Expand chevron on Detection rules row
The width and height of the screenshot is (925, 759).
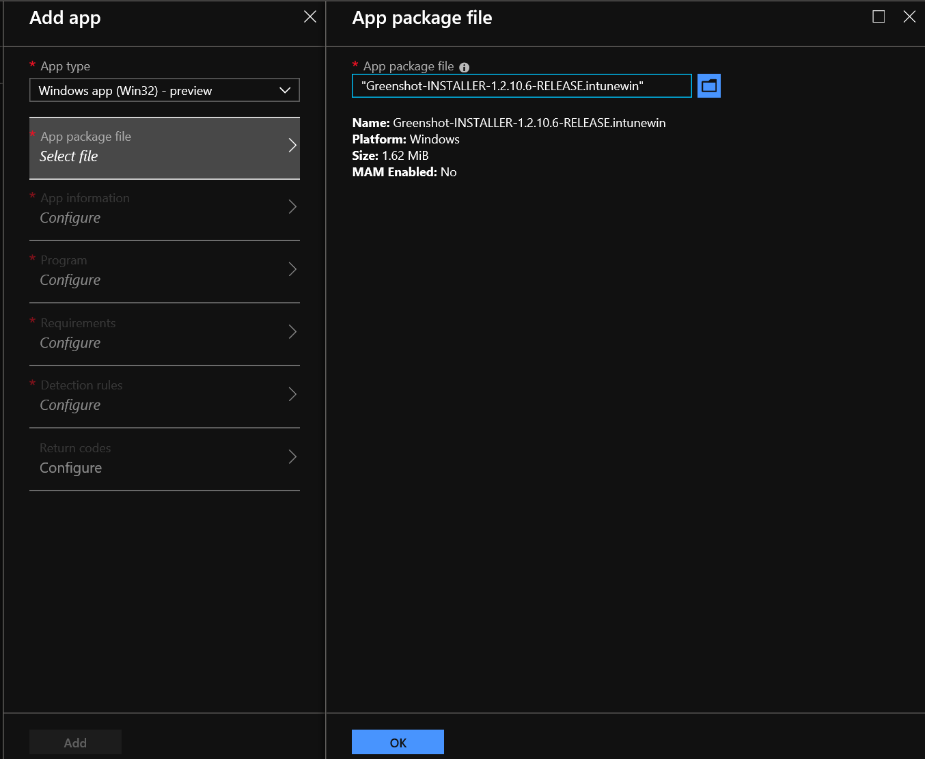(292, 394)
